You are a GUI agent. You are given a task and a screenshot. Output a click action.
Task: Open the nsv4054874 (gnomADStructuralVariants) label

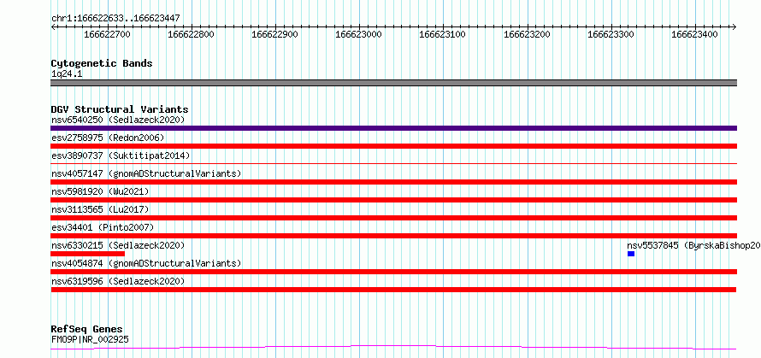tap(146, 263)
